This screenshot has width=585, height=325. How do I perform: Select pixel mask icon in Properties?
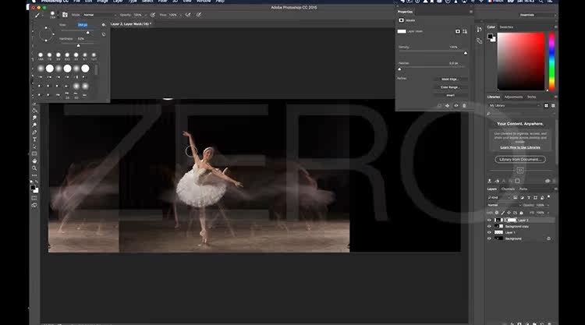pyautogui.click(x=458, y=32)
